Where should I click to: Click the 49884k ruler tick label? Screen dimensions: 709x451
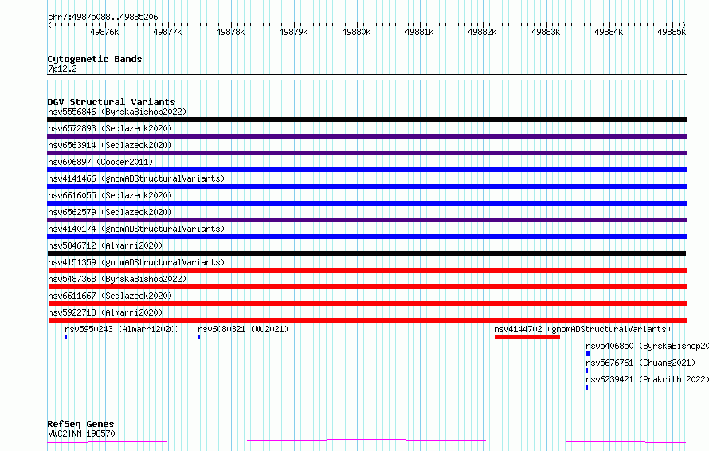click(x=608, y=32)
